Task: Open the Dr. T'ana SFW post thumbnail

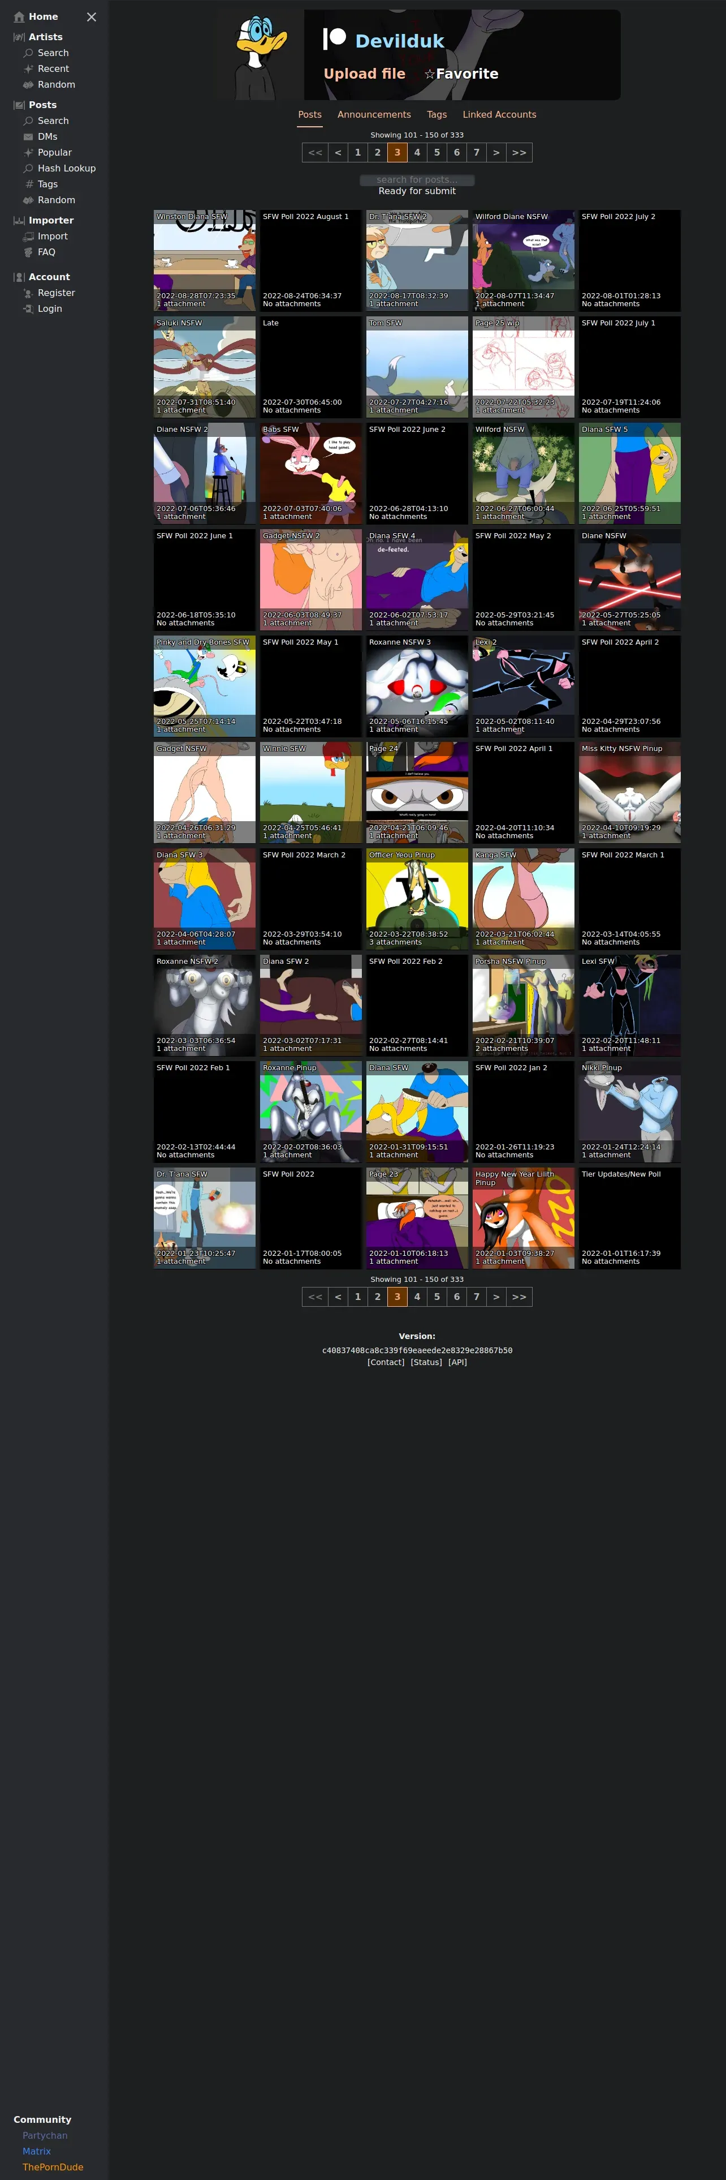Action: [205, 1218]
